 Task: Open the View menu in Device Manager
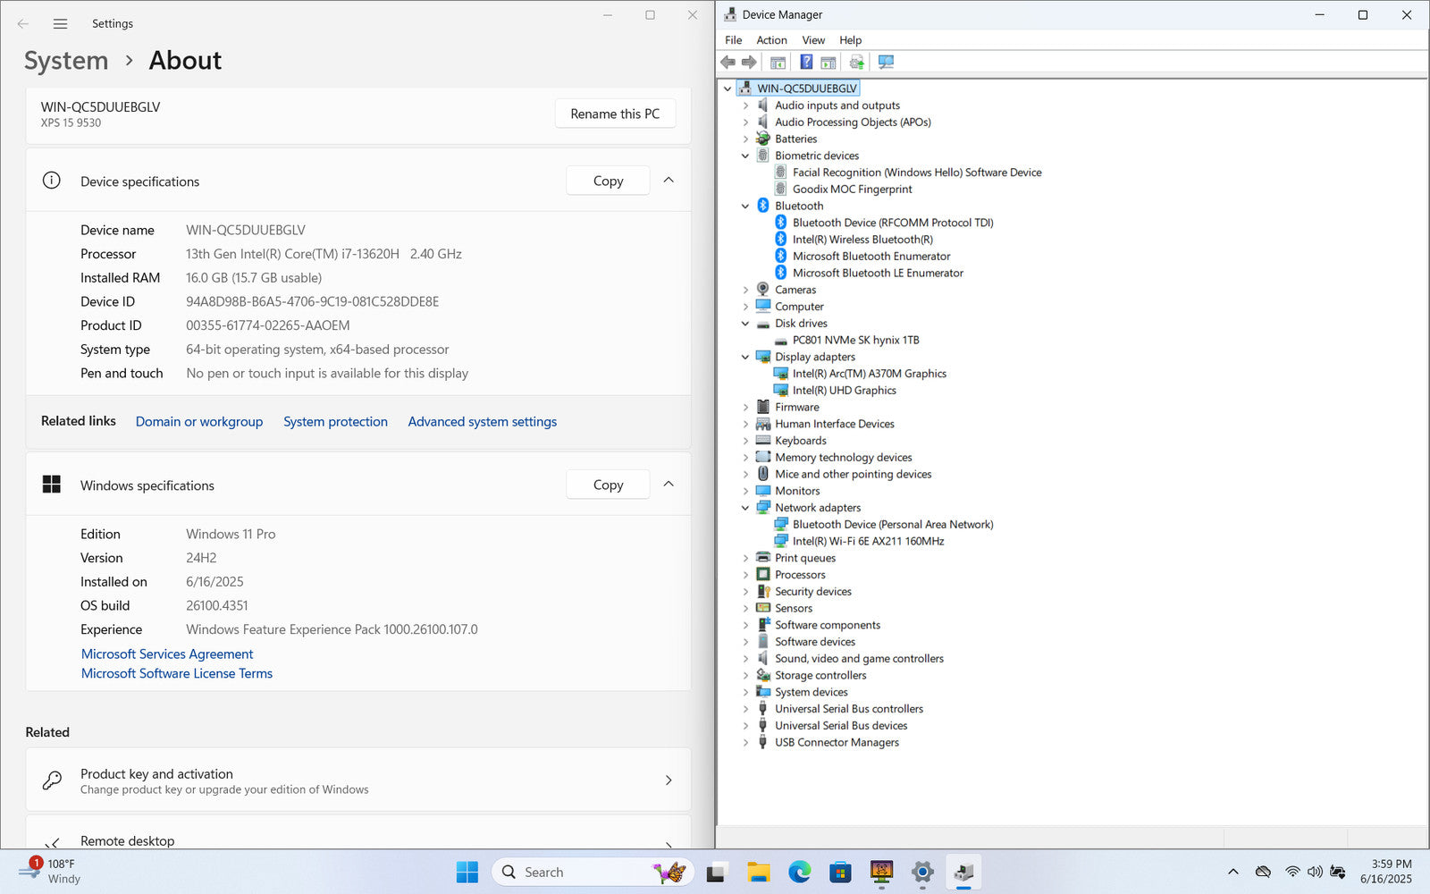click(x=812, y=40)
